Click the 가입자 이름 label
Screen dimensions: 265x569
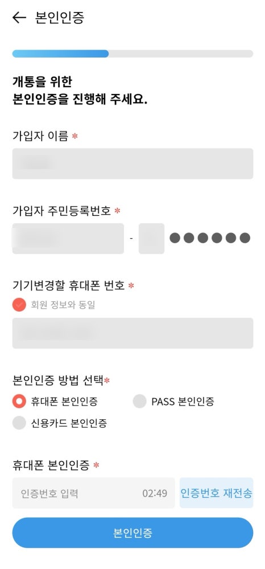(40, 136)
